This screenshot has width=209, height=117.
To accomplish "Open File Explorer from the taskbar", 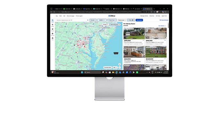I will tap(113, 72).
